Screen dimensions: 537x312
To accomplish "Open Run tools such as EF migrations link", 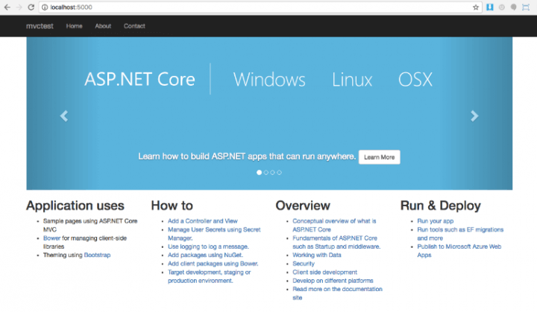I will [x=460, y=234].
